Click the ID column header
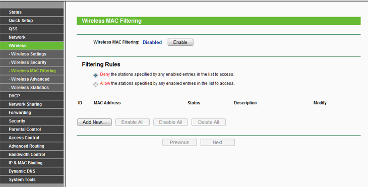 80,103
